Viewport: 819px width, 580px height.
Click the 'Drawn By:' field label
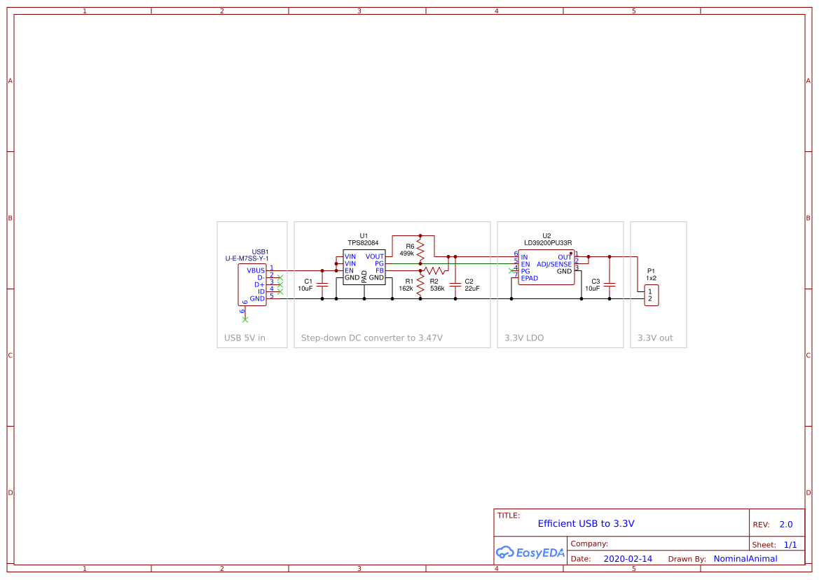(x=687, y=558)
